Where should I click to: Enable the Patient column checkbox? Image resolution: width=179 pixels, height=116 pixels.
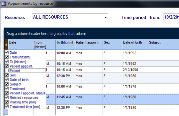click(7, 70)
